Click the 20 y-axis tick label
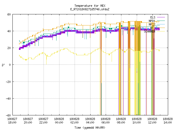Image resolution: width=173 pixels, height=130 pixels. tap(9, 48)
